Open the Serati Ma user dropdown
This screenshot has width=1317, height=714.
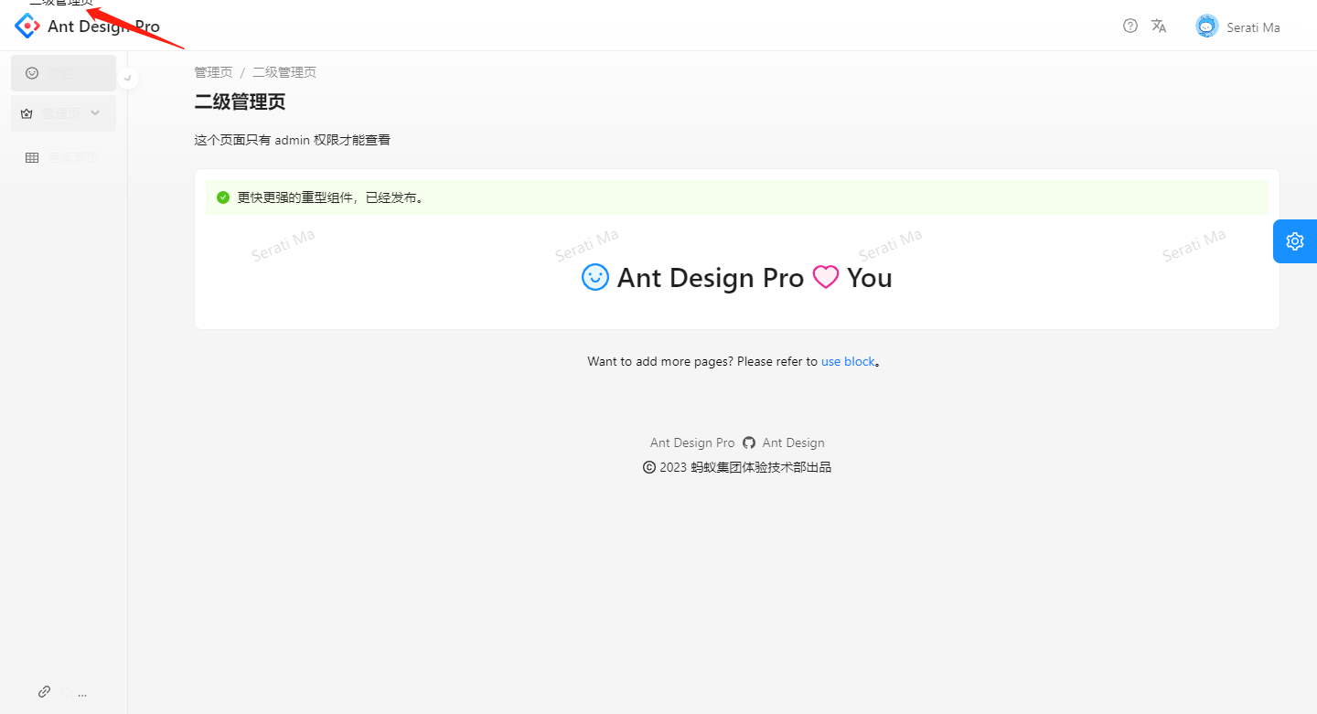click(x=1237, y=27)
